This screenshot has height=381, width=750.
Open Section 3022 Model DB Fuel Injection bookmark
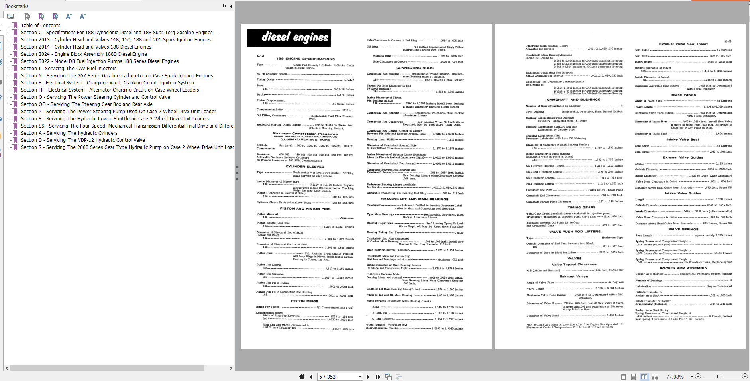coord(100,61)
